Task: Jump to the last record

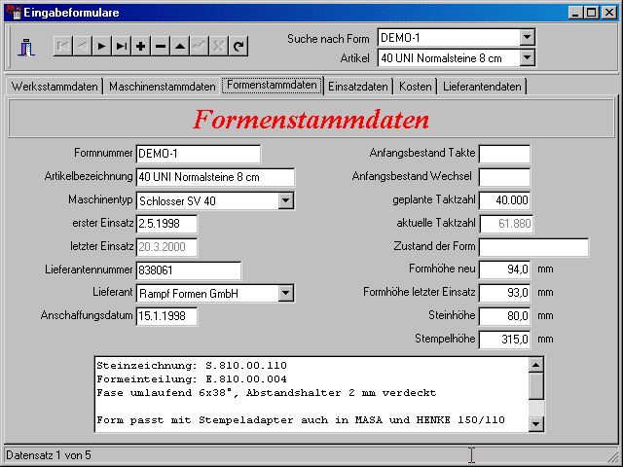Action: pyautogui.click(x=121, y=46)
